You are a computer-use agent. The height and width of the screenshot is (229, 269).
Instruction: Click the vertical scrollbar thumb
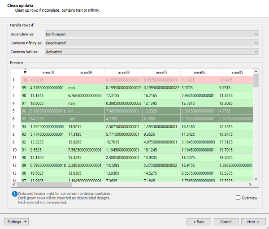pos(256,81)
